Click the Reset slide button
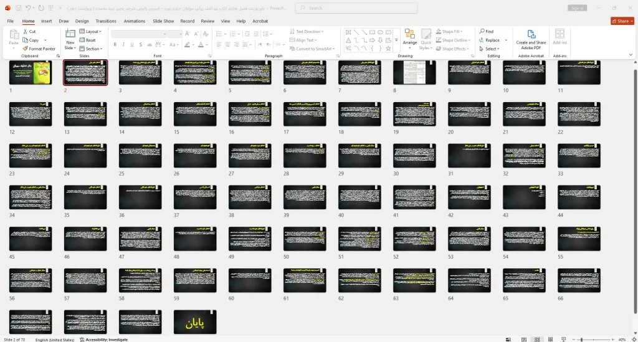The height and width of the screenshot is (342, 638). [x=87, y=40]
